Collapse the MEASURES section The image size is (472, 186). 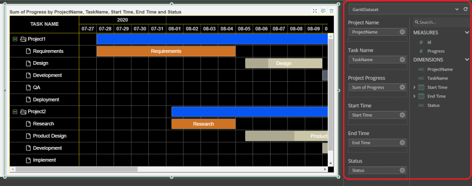pyautogui.click(x=466, y=33)
